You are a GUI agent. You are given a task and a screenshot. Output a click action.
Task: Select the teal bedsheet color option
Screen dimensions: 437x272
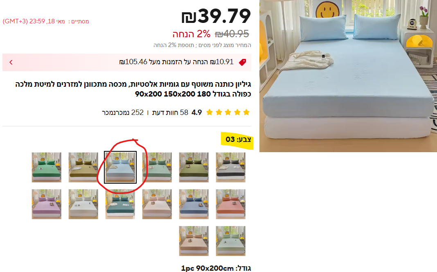[120, 204]
